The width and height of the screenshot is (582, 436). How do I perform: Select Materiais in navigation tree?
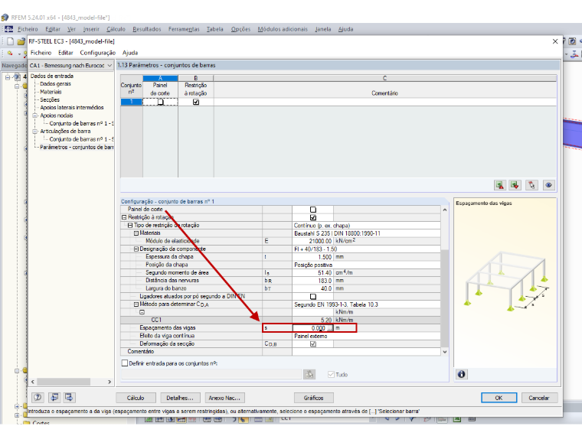click(51, 92)
